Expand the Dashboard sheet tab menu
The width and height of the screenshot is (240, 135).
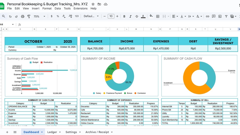pos(42,132)
